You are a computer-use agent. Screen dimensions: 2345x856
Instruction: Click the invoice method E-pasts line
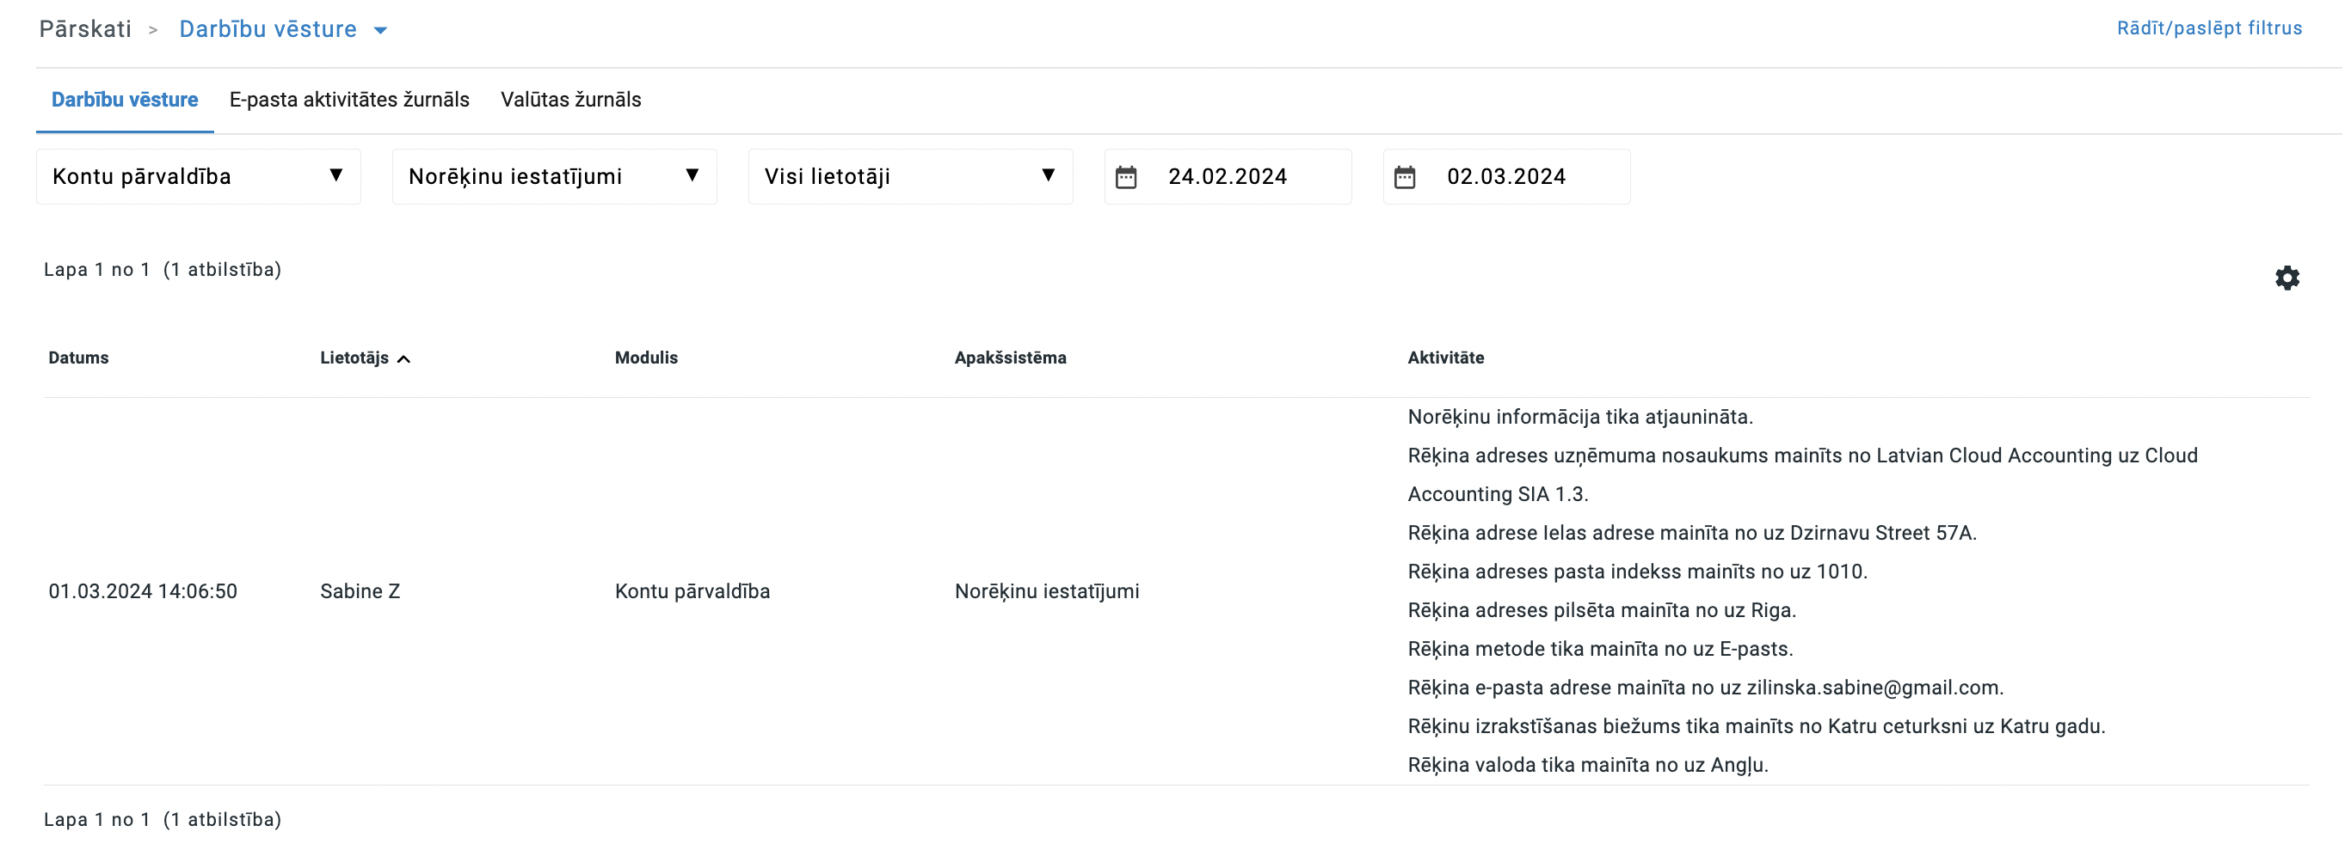[1599, 649]
